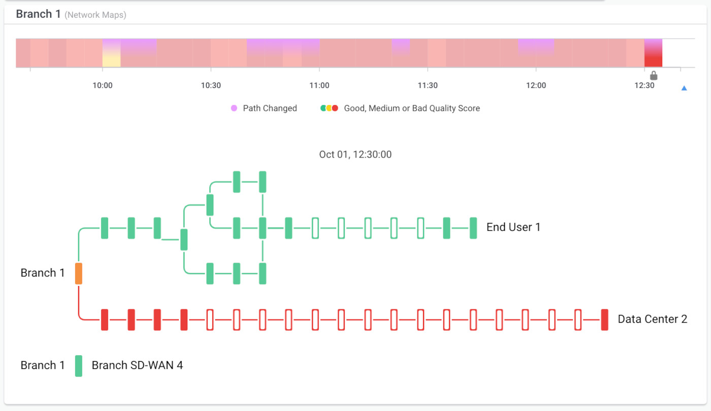The width and height of the screenshot is (711, 411).
Task: Click the 10:30 time label on the timeline
Action: pos(211,85)
